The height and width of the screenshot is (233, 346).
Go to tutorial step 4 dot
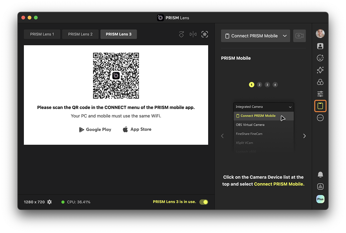275,85
